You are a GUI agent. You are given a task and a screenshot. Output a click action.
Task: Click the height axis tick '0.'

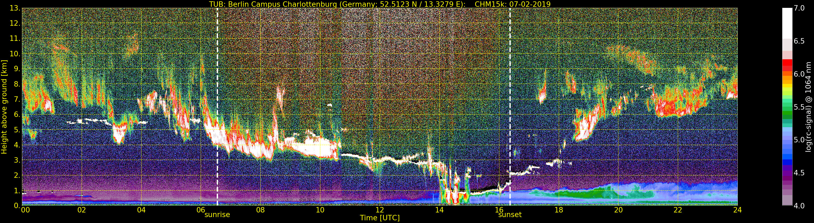(x=17, y=205)
